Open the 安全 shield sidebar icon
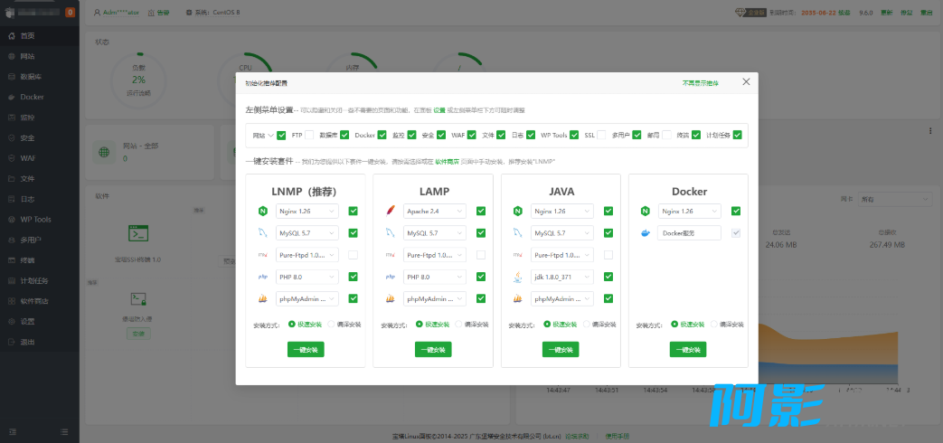The height and width of the screenshot is (443, 943). tap(12, 138)
